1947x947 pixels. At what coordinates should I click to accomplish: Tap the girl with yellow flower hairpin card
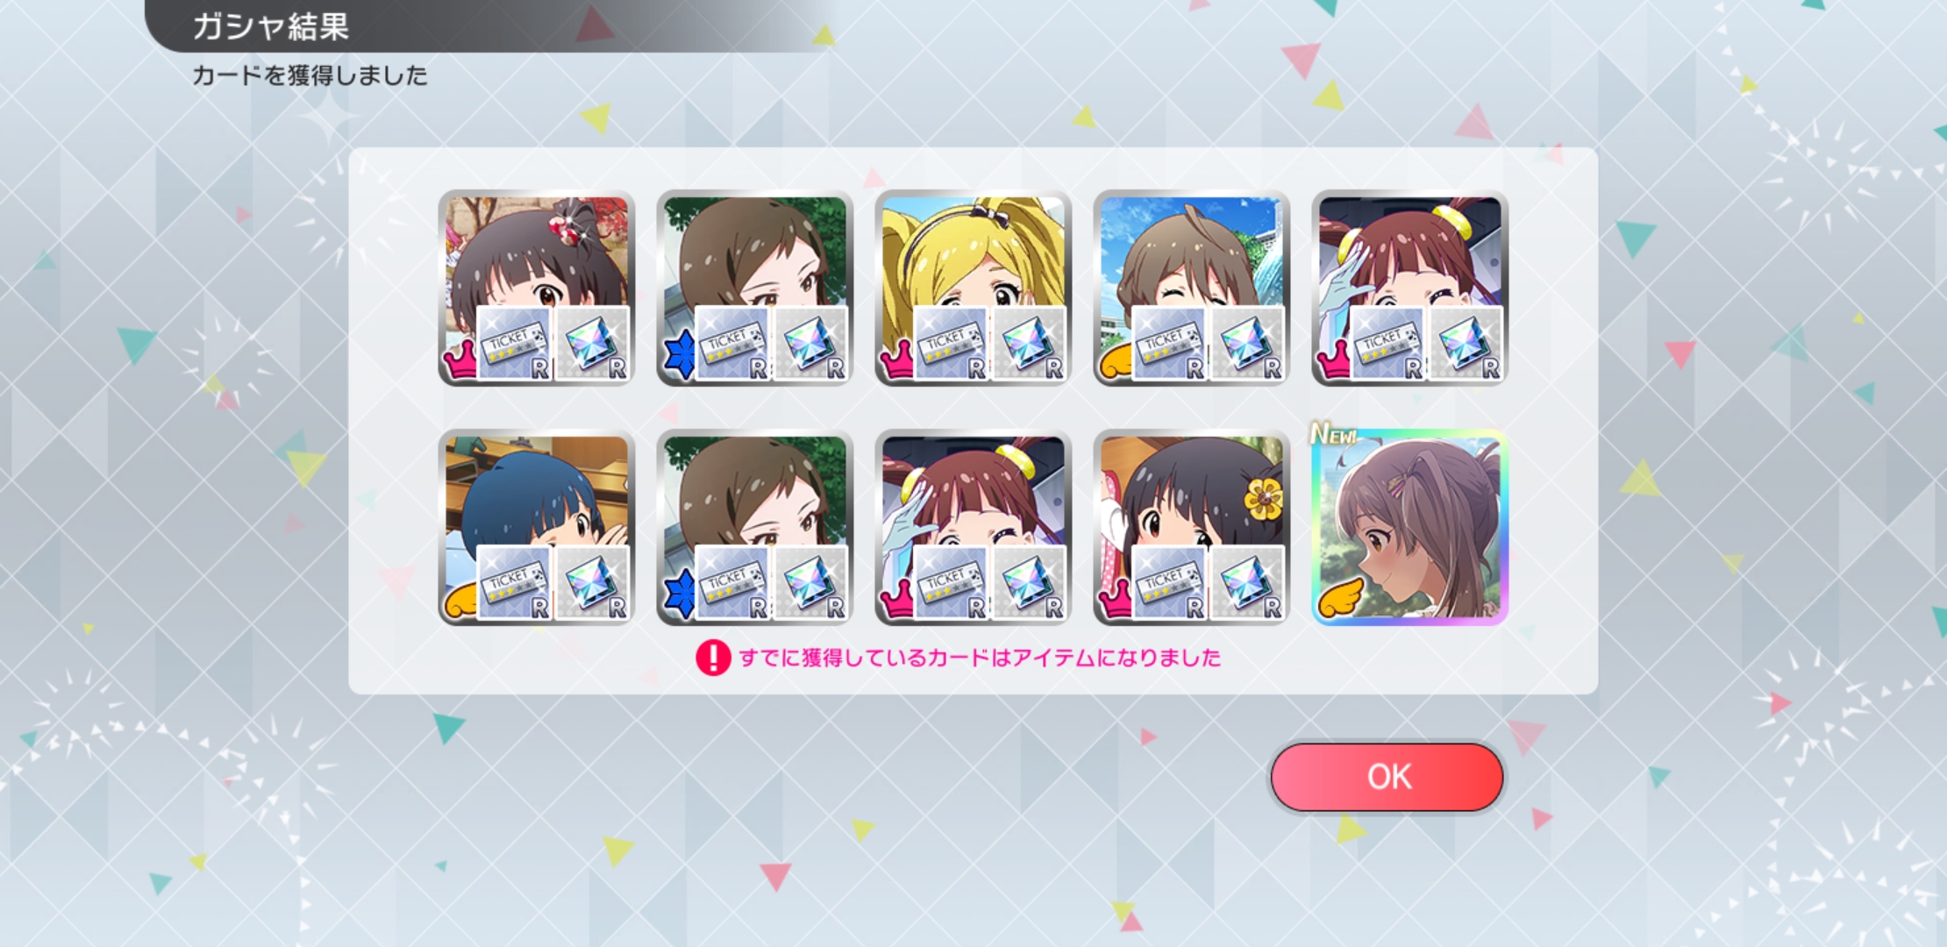click(x=1191, y=528)
